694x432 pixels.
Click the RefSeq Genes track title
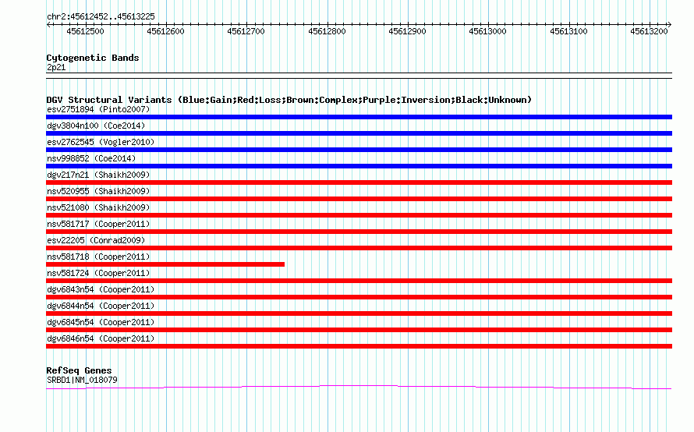(x=79, y=370)
